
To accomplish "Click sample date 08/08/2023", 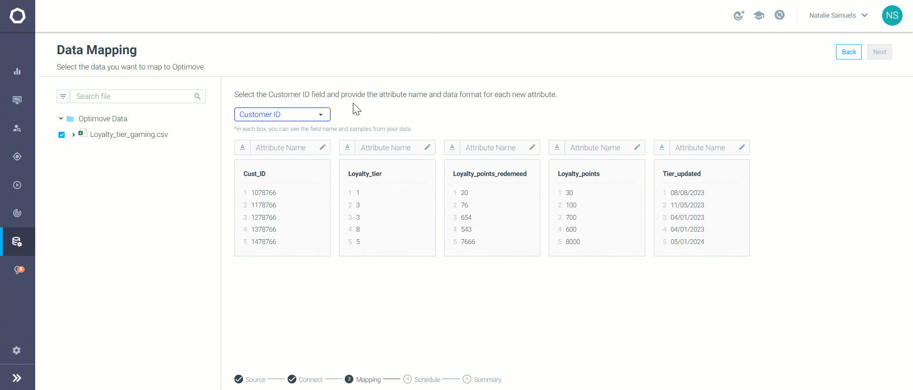I will 687,193.
